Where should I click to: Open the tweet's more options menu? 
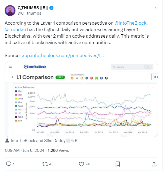155,8
